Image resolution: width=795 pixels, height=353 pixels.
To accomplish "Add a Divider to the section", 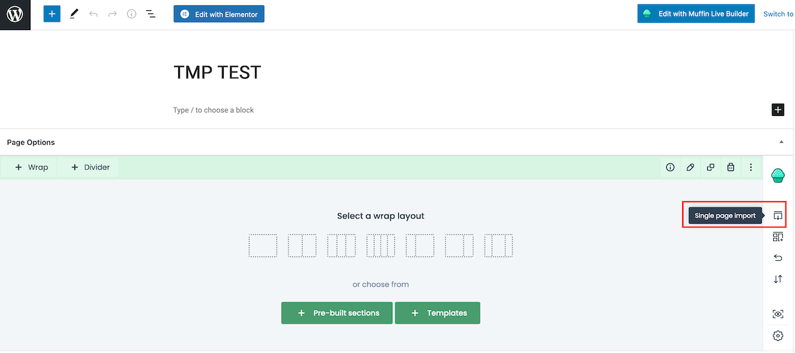I will click(90, 167).
